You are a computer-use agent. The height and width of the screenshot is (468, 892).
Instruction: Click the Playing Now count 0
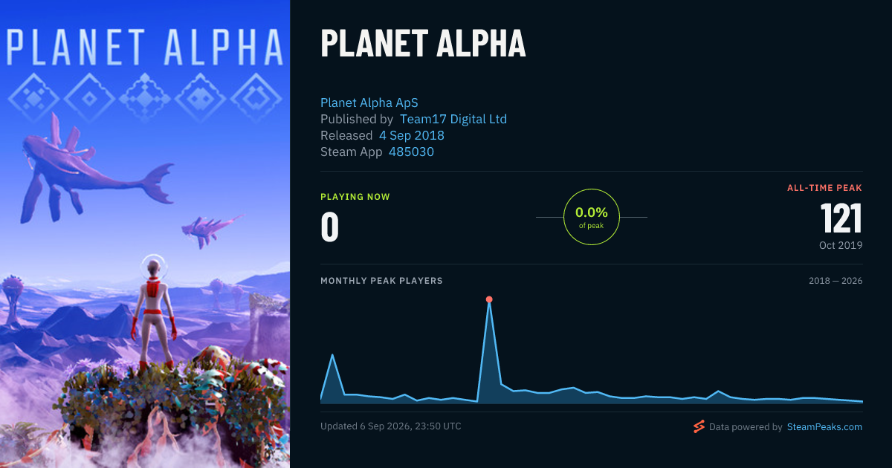point(329,227)
